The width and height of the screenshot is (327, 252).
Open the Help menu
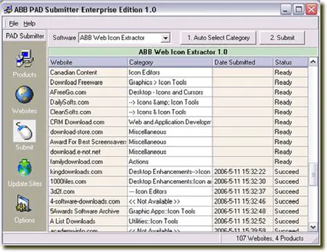pyautogui.click(x=29, y=23)
